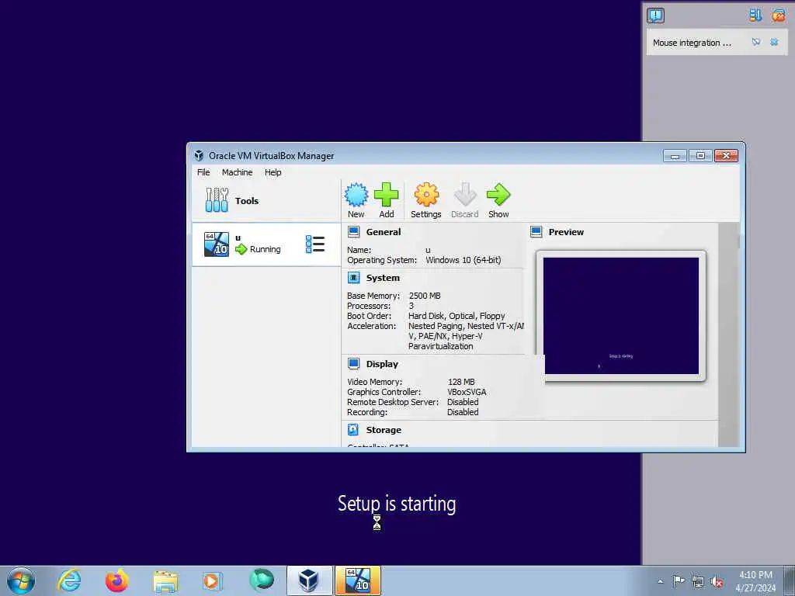
Task: Click the Mouse integration notification text
Action: click(x=692, y=43)
